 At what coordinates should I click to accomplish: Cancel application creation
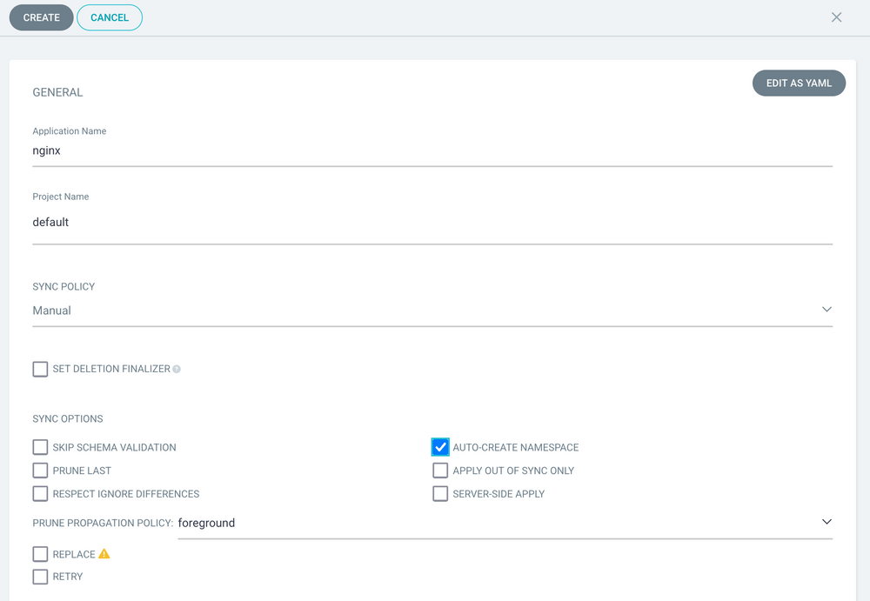coord(110,17)
